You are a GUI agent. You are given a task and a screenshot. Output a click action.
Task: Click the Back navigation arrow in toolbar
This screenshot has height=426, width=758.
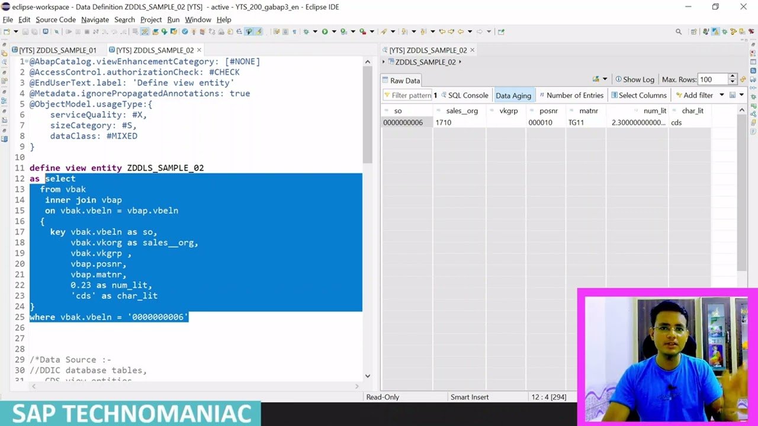pos(460,31)
